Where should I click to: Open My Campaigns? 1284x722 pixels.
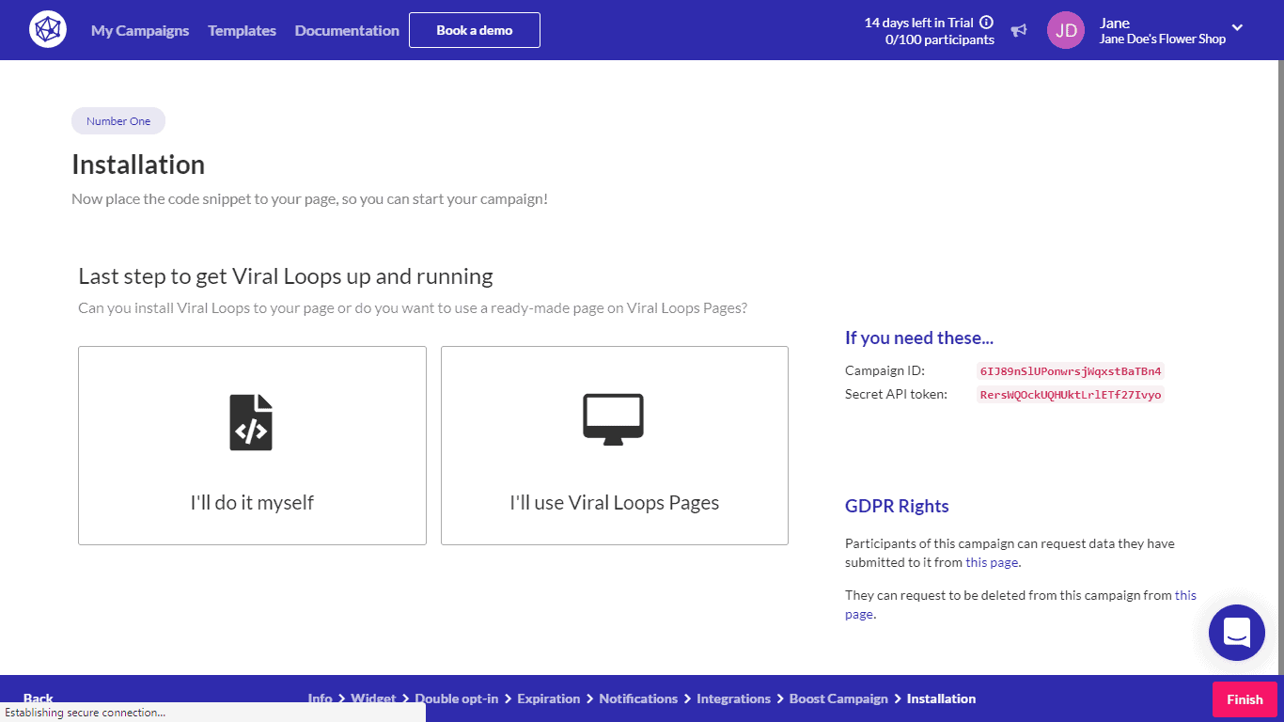tap(140, 30)
